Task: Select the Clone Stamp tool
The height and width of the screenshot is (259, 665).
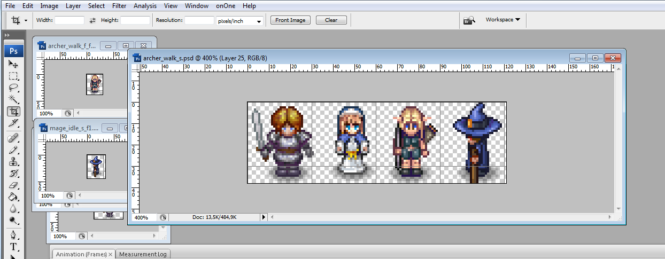Action: [14, 161]
